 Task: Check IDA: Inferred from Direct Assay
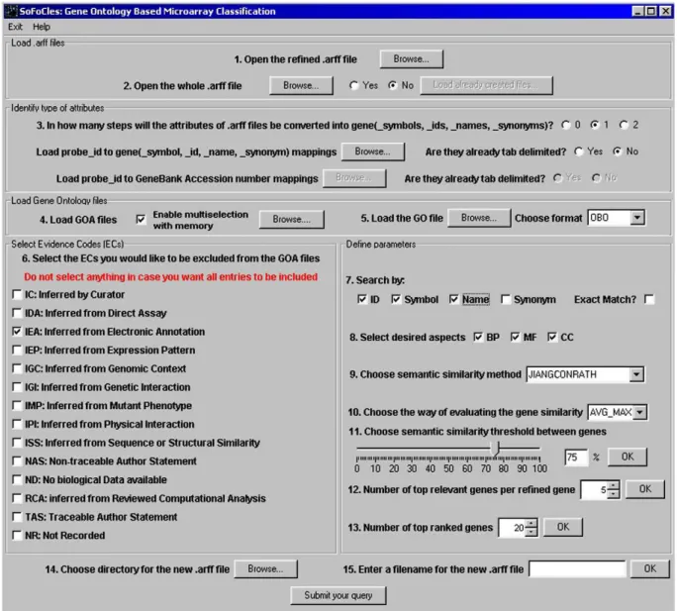(17, 313)
